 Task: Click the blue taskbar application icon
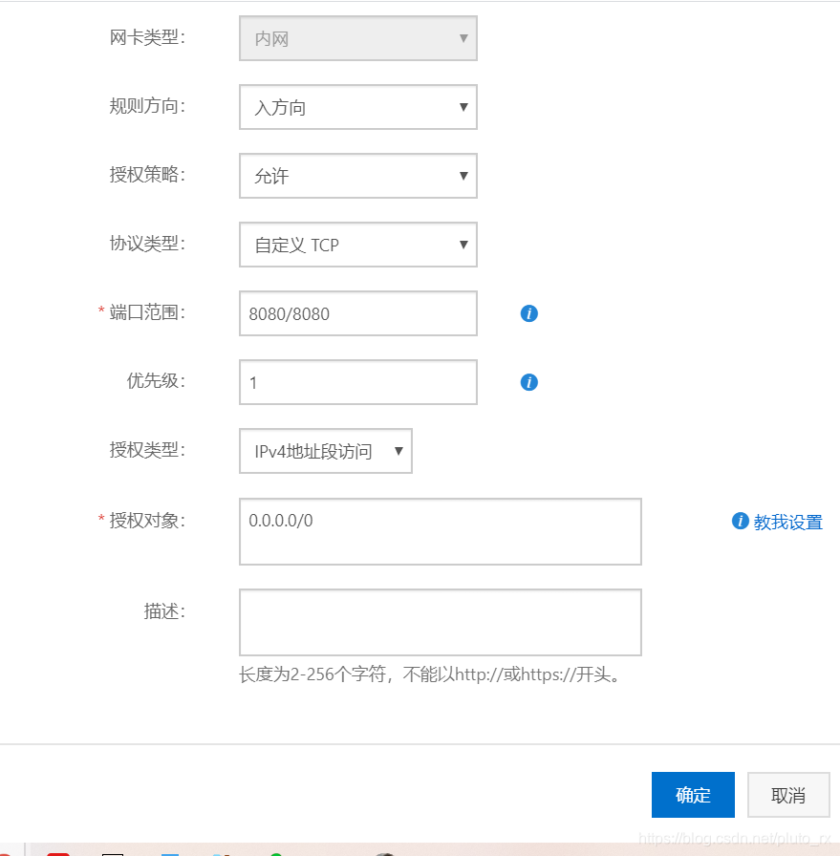pos(168,853)
